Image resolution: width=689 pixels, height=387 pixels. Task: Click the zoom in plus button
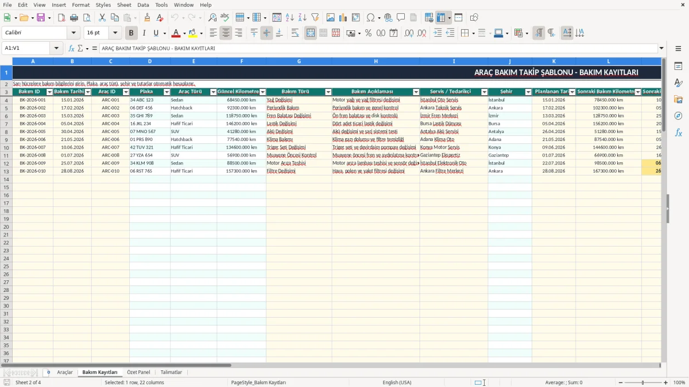pos(666,382)
